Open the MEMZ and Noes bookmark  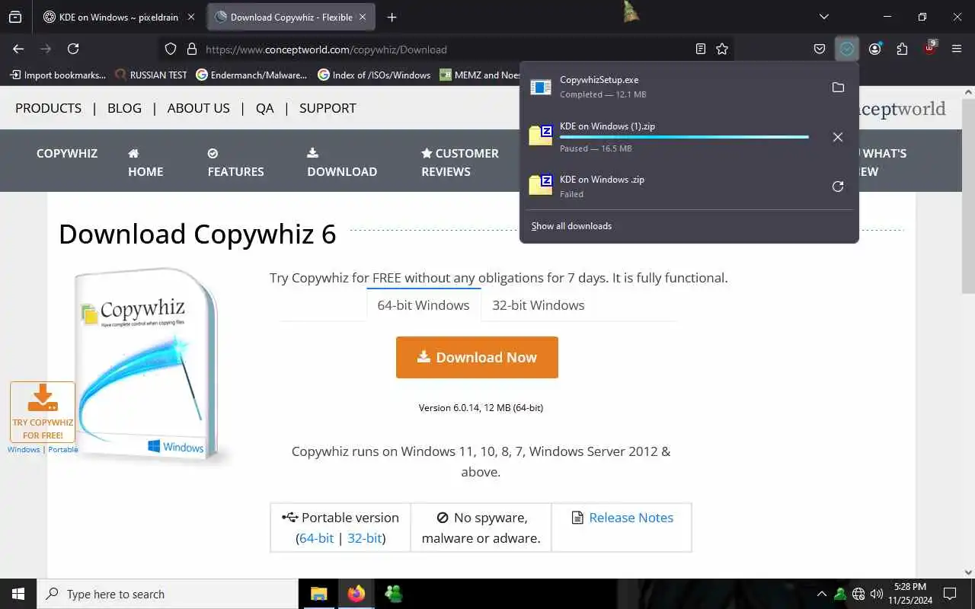point(479,75)
